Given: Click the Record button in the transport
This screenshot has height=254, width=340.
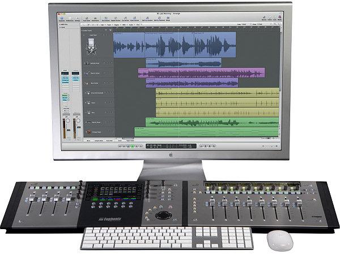Looking at the screenshot, I should [141, 146].
